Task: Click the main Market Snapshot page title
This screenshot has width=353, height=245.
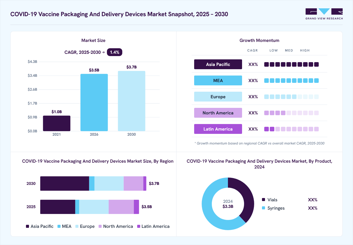Action: pyautogui.click(x=119, y=14)
